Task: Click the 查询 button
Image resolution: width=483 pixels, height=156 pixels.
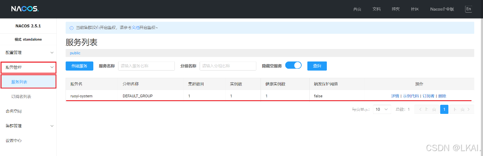Action: coord(317,66)
